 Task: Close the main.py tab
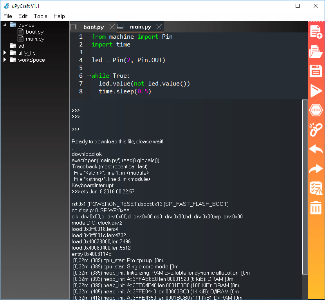pos(159,27)
